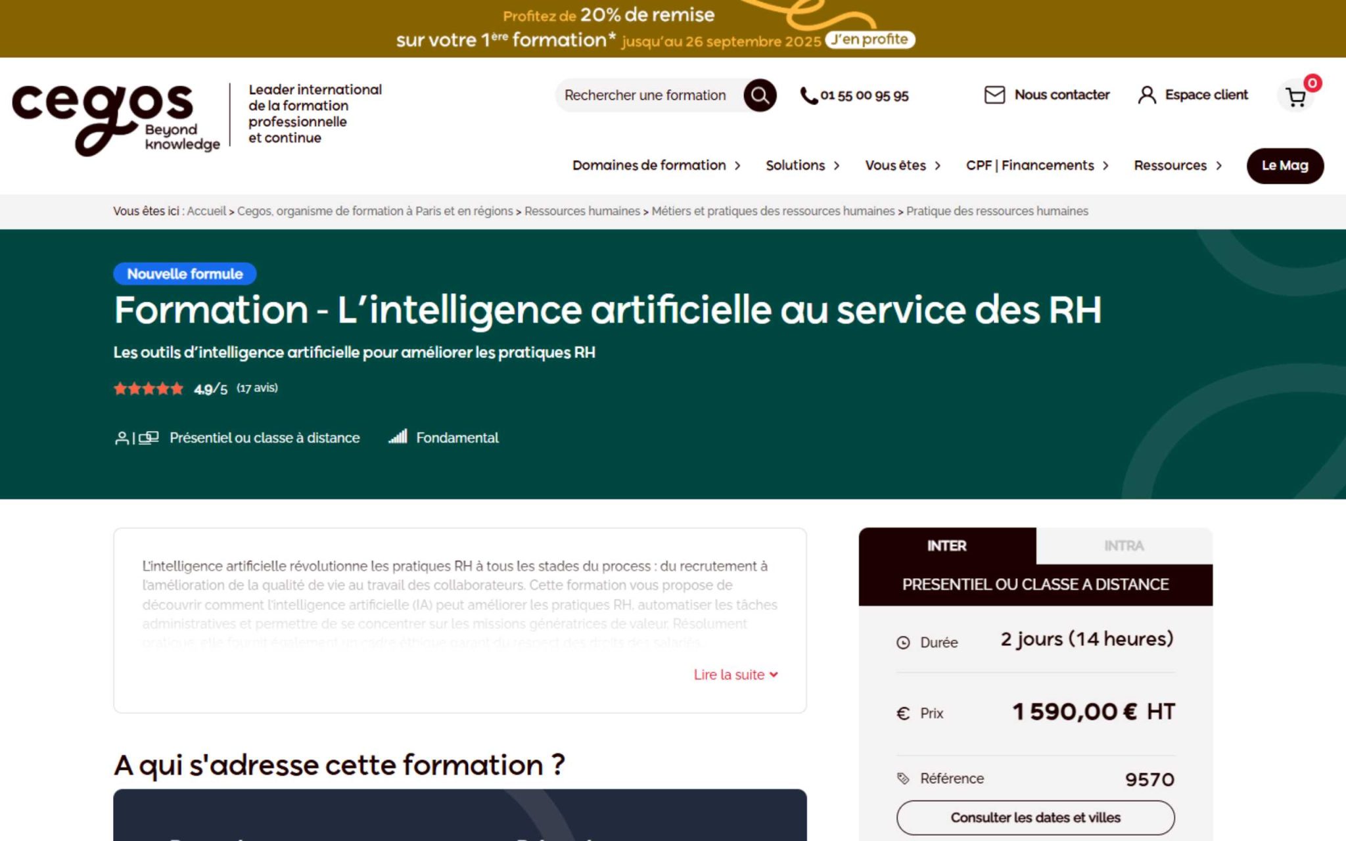Click the five-star rating icons
Screen dimensions: 1346x841
point(149,388)
